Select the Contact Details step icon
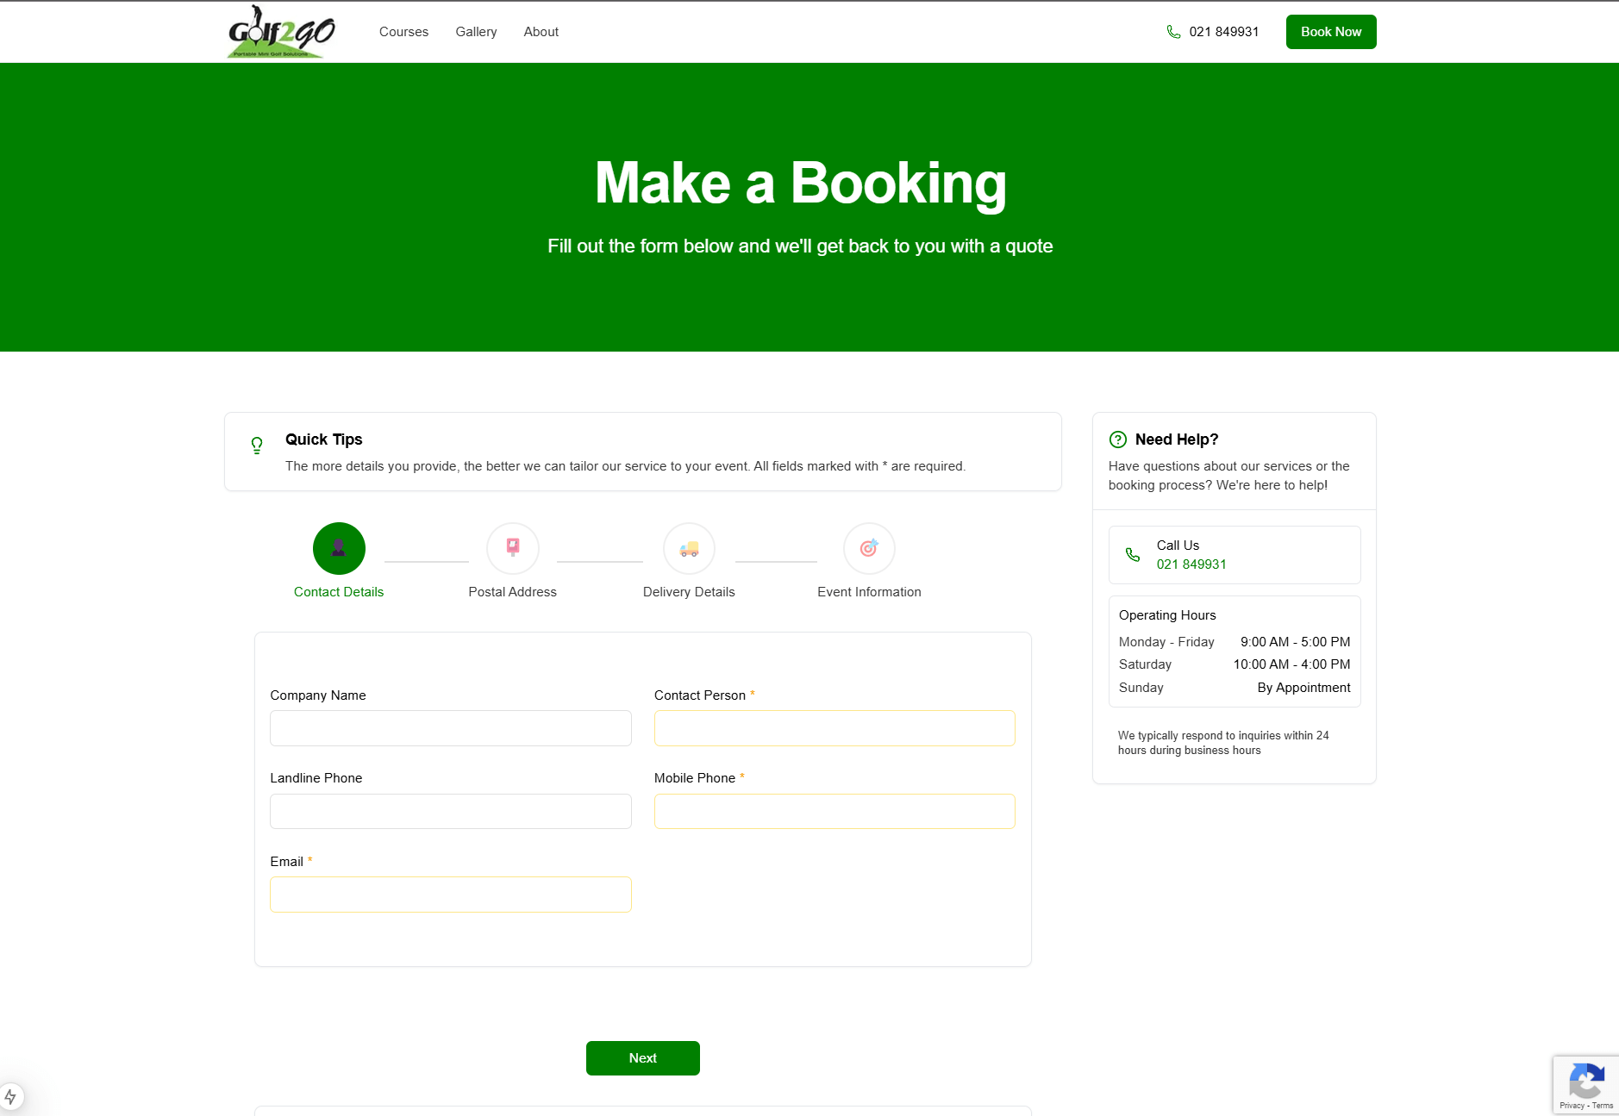This screenshot has width=1619, height=1116. point(338,548)
